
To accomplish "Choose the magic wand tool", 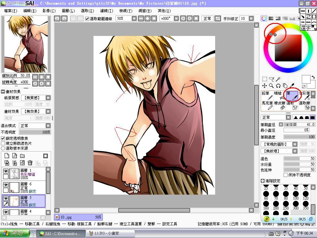I will [278, 79].
